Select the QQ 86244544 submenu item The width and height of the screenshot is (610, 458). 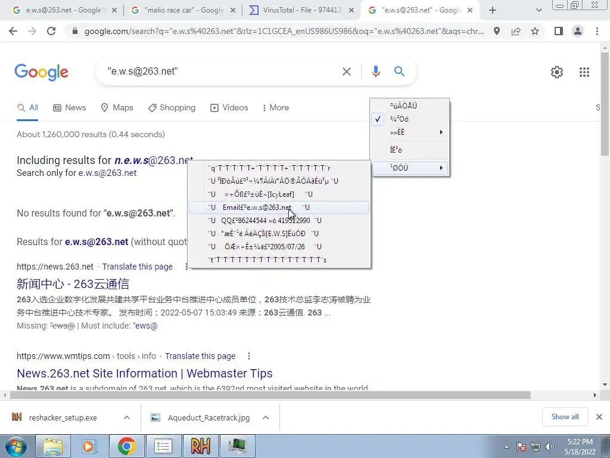[279, 221]
